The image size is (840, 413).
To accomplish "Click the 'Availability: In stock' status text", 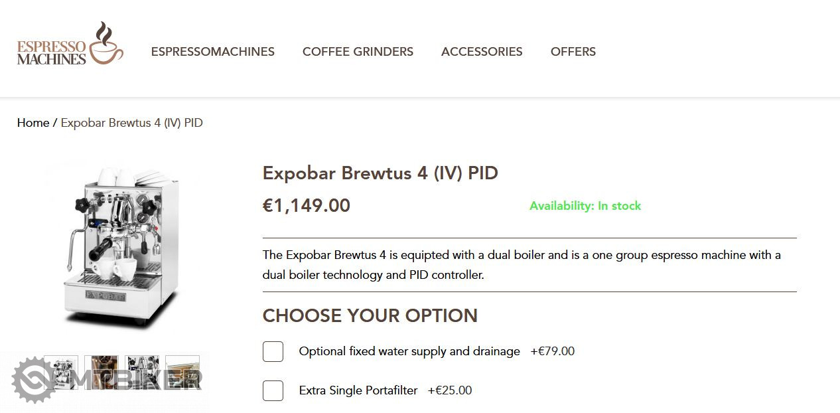I will point(585,206).
